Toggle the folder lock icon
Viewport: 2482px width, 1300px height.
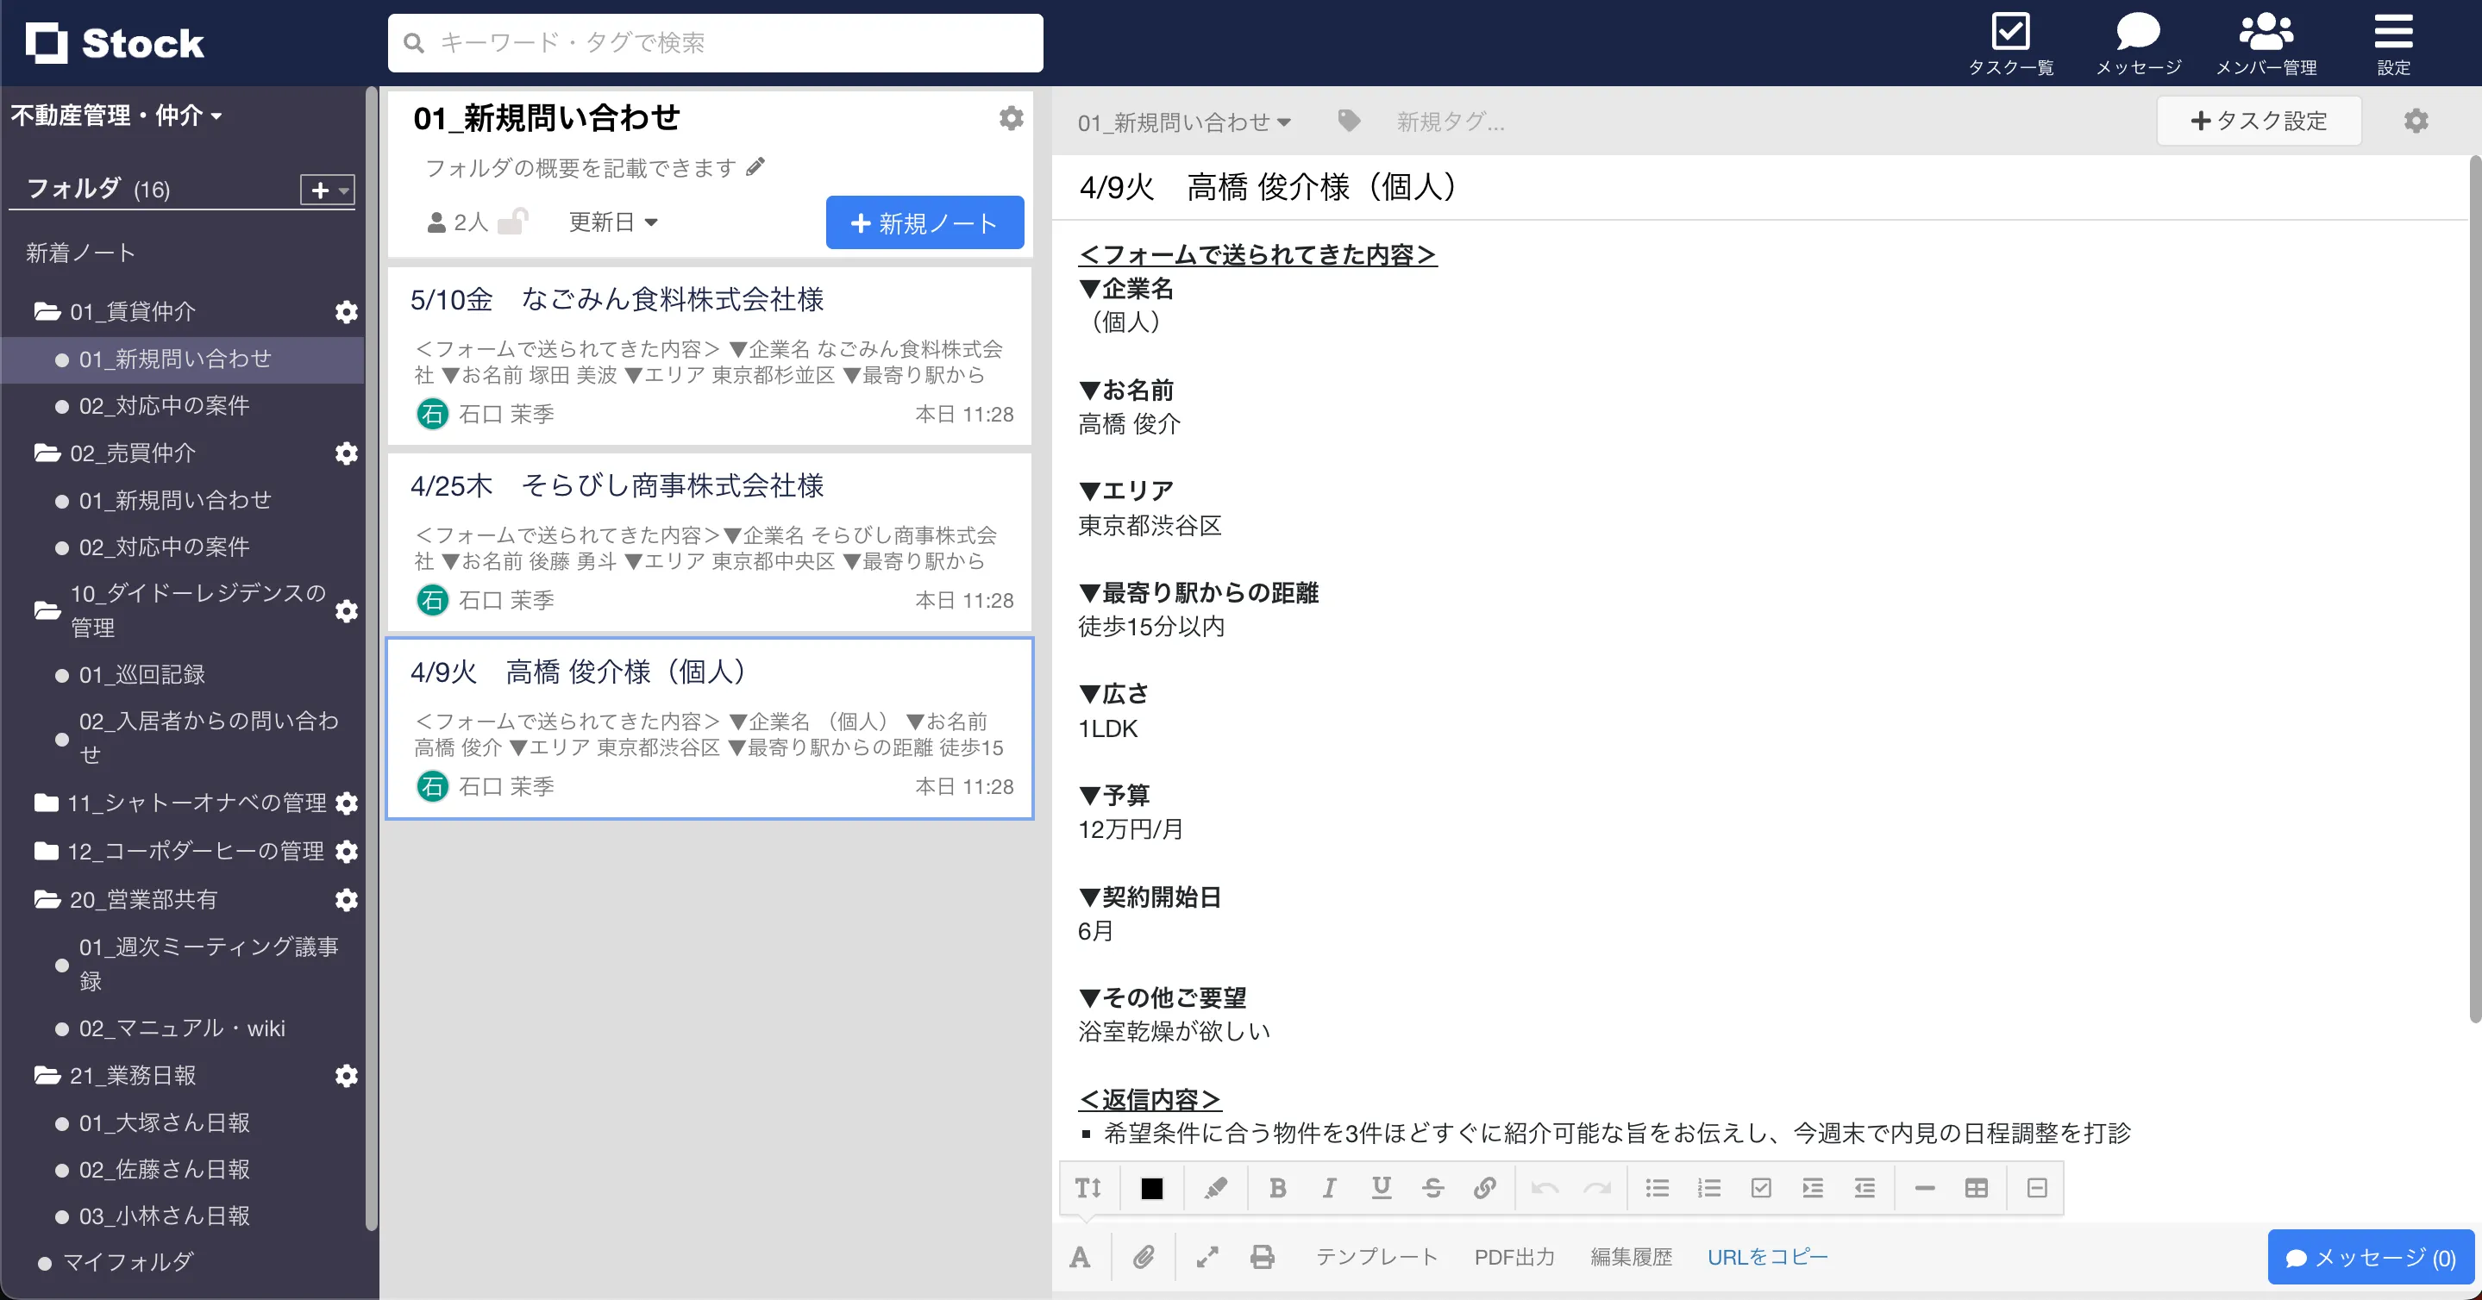click(513, 221)
